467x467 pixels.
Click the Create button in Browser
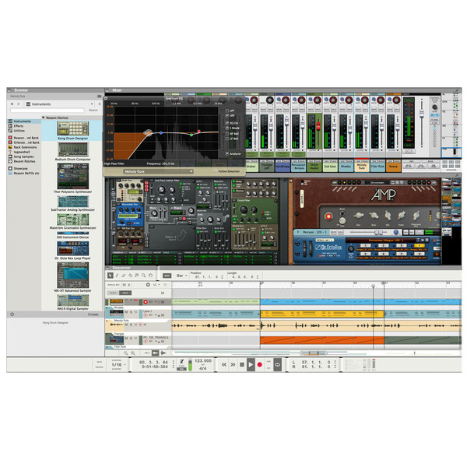click(93, 314)
